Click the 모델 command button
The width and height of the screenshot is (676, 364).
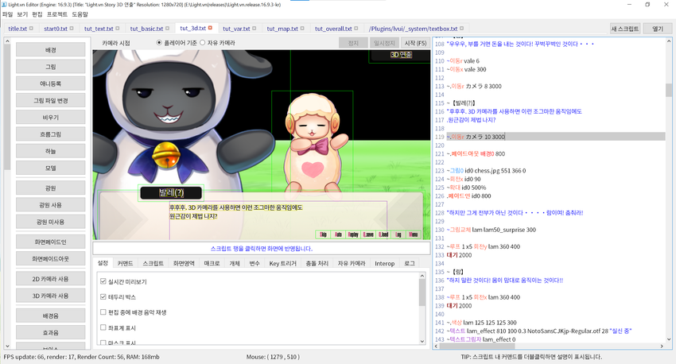(x=50, y=168)
